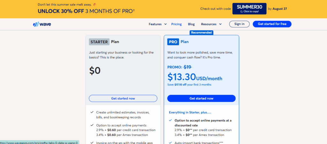Viewport: 327px width, 144px height.
Task: Click the checkmark beside Create unlimited estimates
Action: pos(92,112)
